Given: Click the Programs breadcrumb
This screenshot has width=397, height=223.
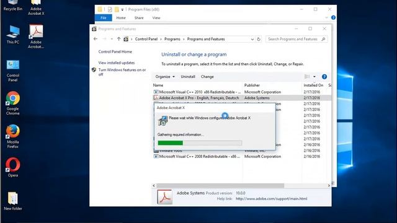Looking at the screenshot, I should click(x=172, y=39).
